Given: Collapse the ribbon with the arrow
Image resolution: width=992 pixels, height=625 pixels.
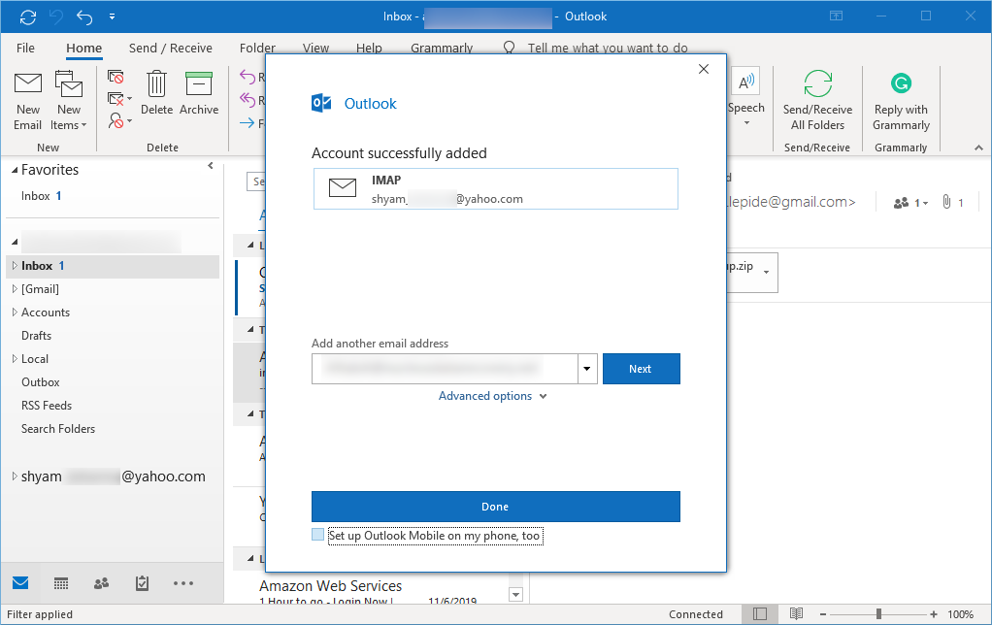Looking at the screenshot, I should pyautogui.click(x=978, y=148).
